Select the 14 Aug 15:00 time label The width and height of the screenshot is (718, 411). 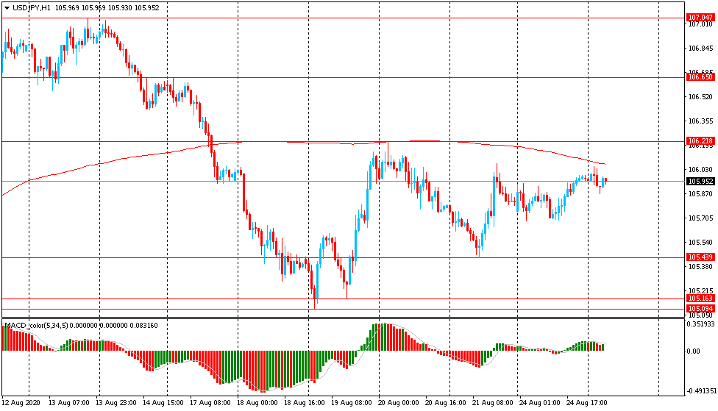pyautogui.click(x=163, y=403)
